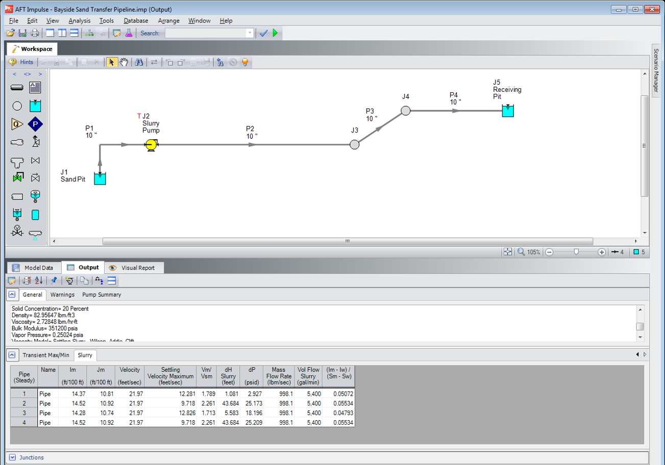Open the 105% zoom level control
The image size is (665, 465).
point(529,252)
